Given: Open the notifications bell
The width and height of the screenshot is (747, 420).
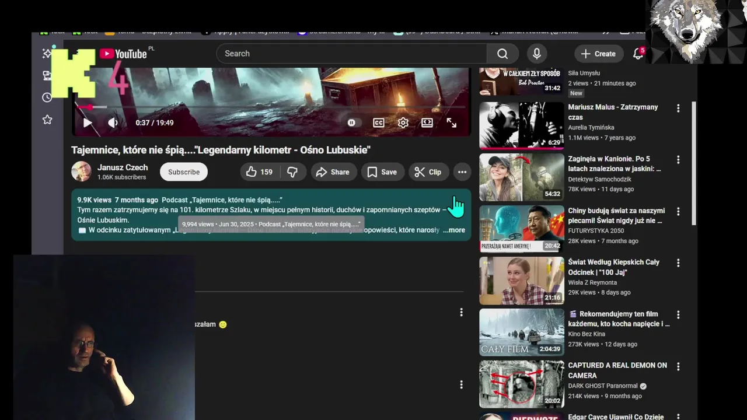Looking at the screenshot, I should click(x=638, y=54).
